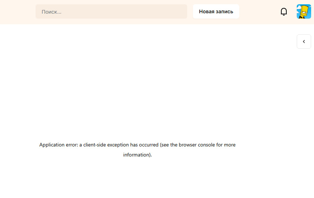Screen dimensions: 314x198
Task: Collapse the panel with the left chevron
Action: pos(304,42)
